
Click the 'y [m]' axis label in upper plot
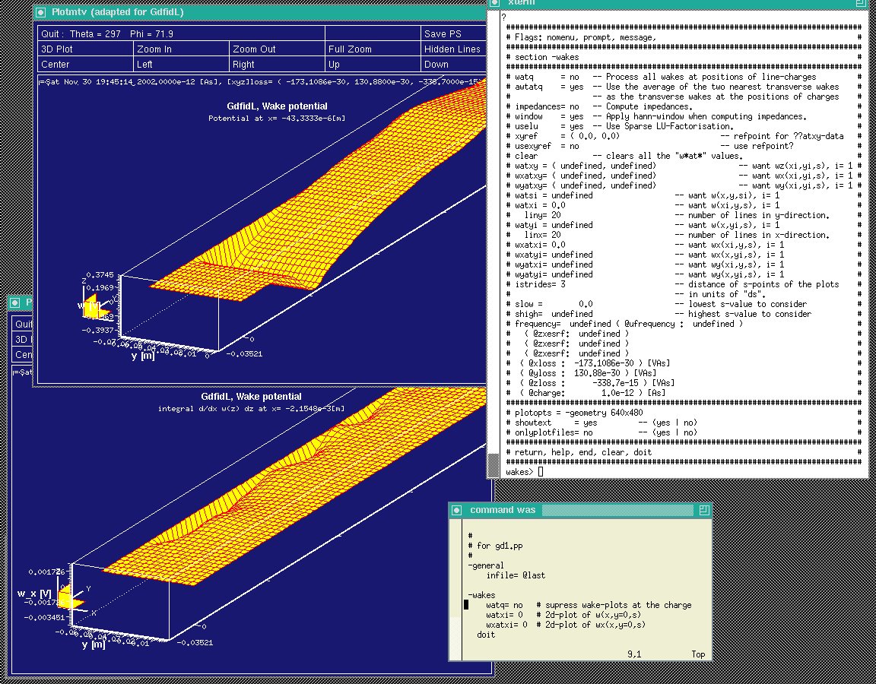(143, 356)
